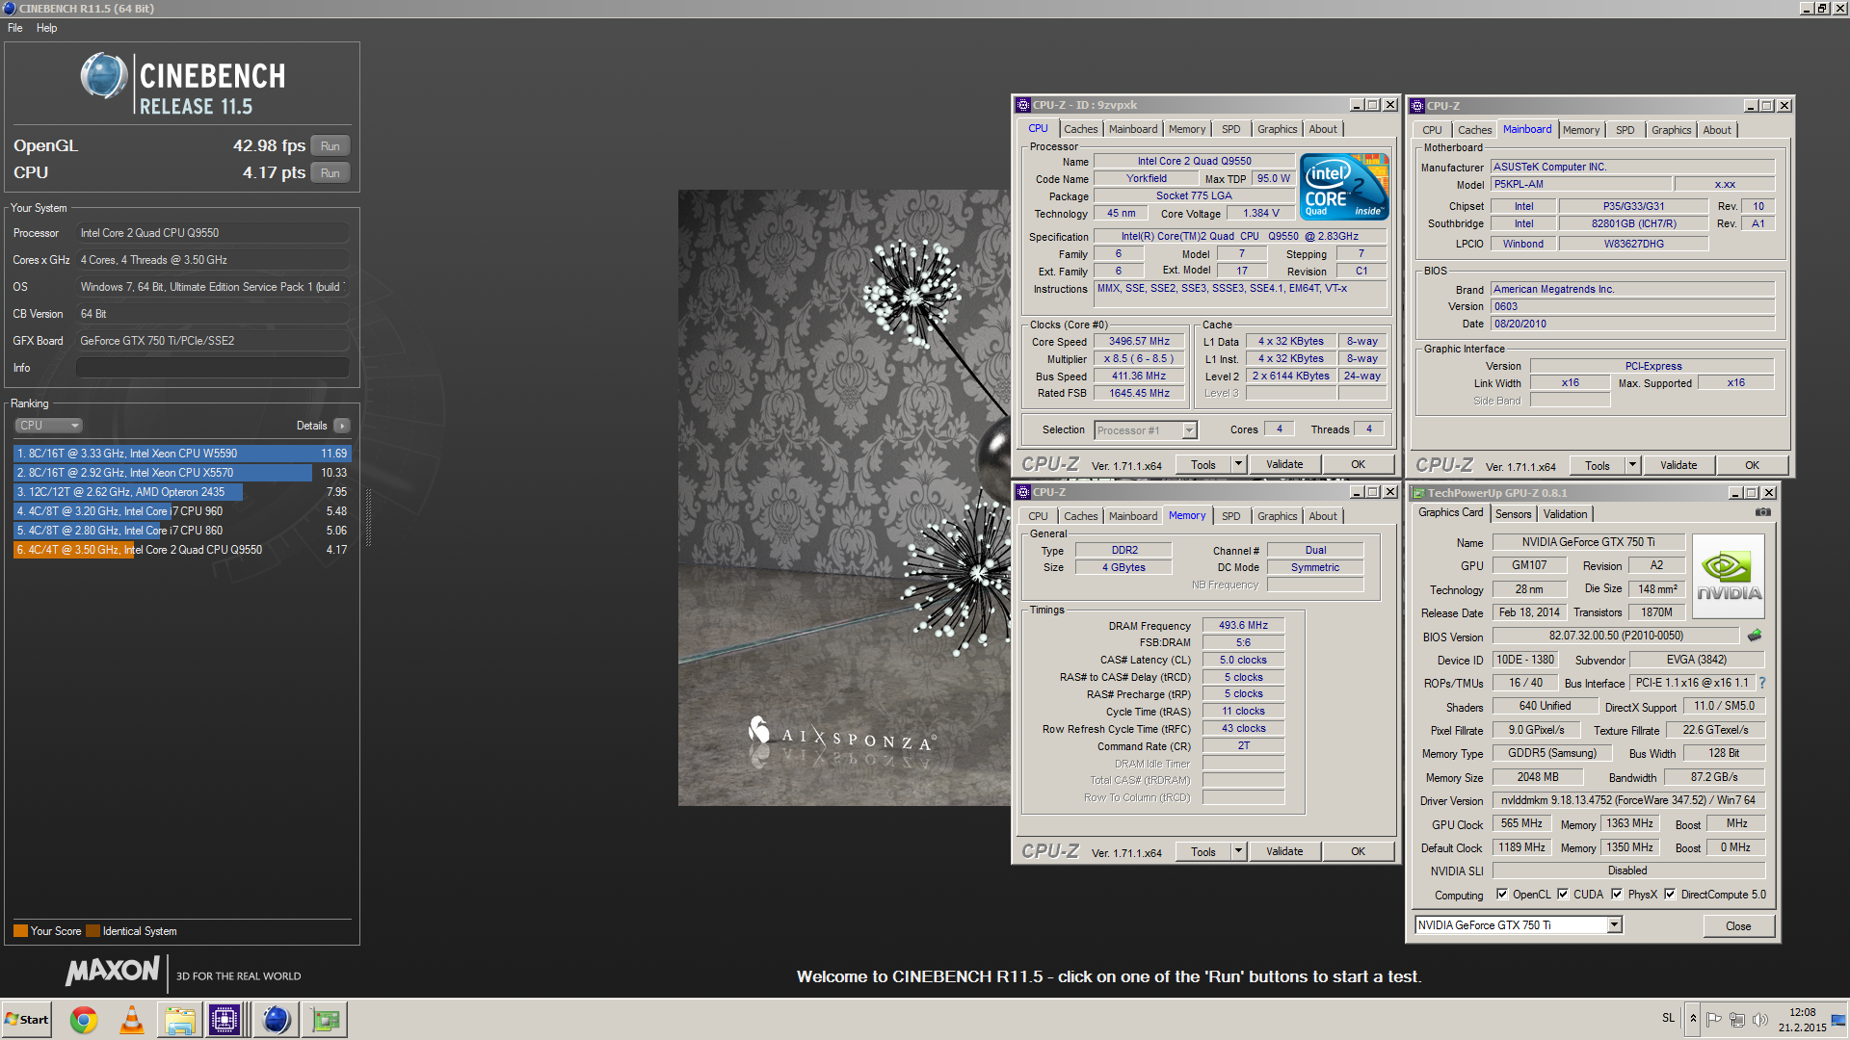Switch to Sensors tab in GPU-Z
This screenshot has width=1850, height=1040.
point(1513,514)
